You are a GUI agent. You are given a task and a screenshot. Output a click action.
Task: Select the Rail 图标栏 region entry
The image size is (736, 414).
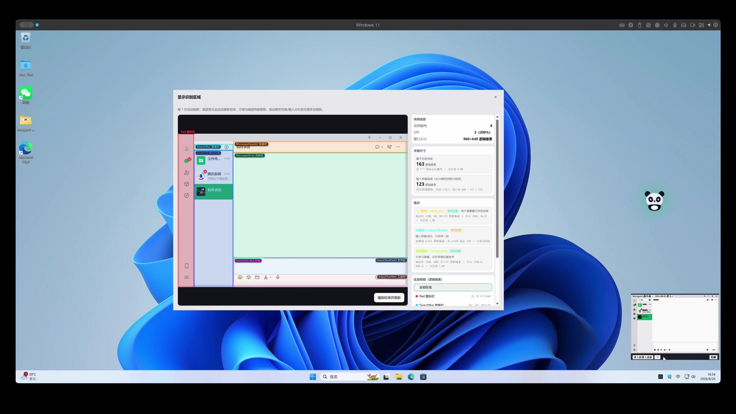[x=453, y=296]
